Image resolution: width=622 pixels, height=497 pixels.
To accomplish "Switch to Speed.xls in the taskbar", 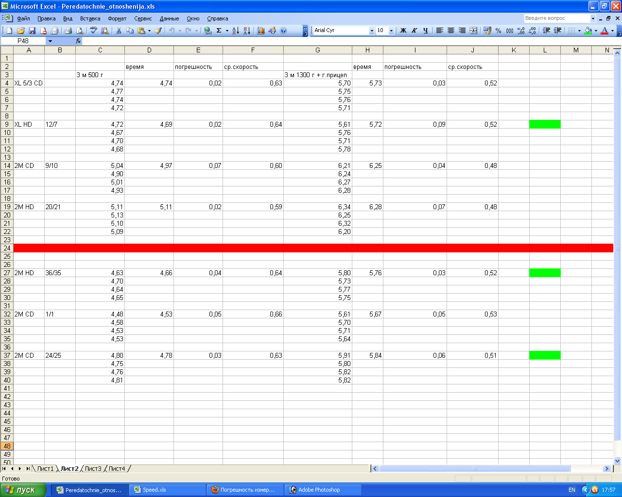I will (x=168, y=490).
